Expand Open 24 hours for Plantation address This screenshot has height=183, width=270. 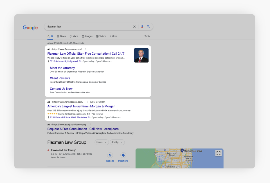point(120,118)
